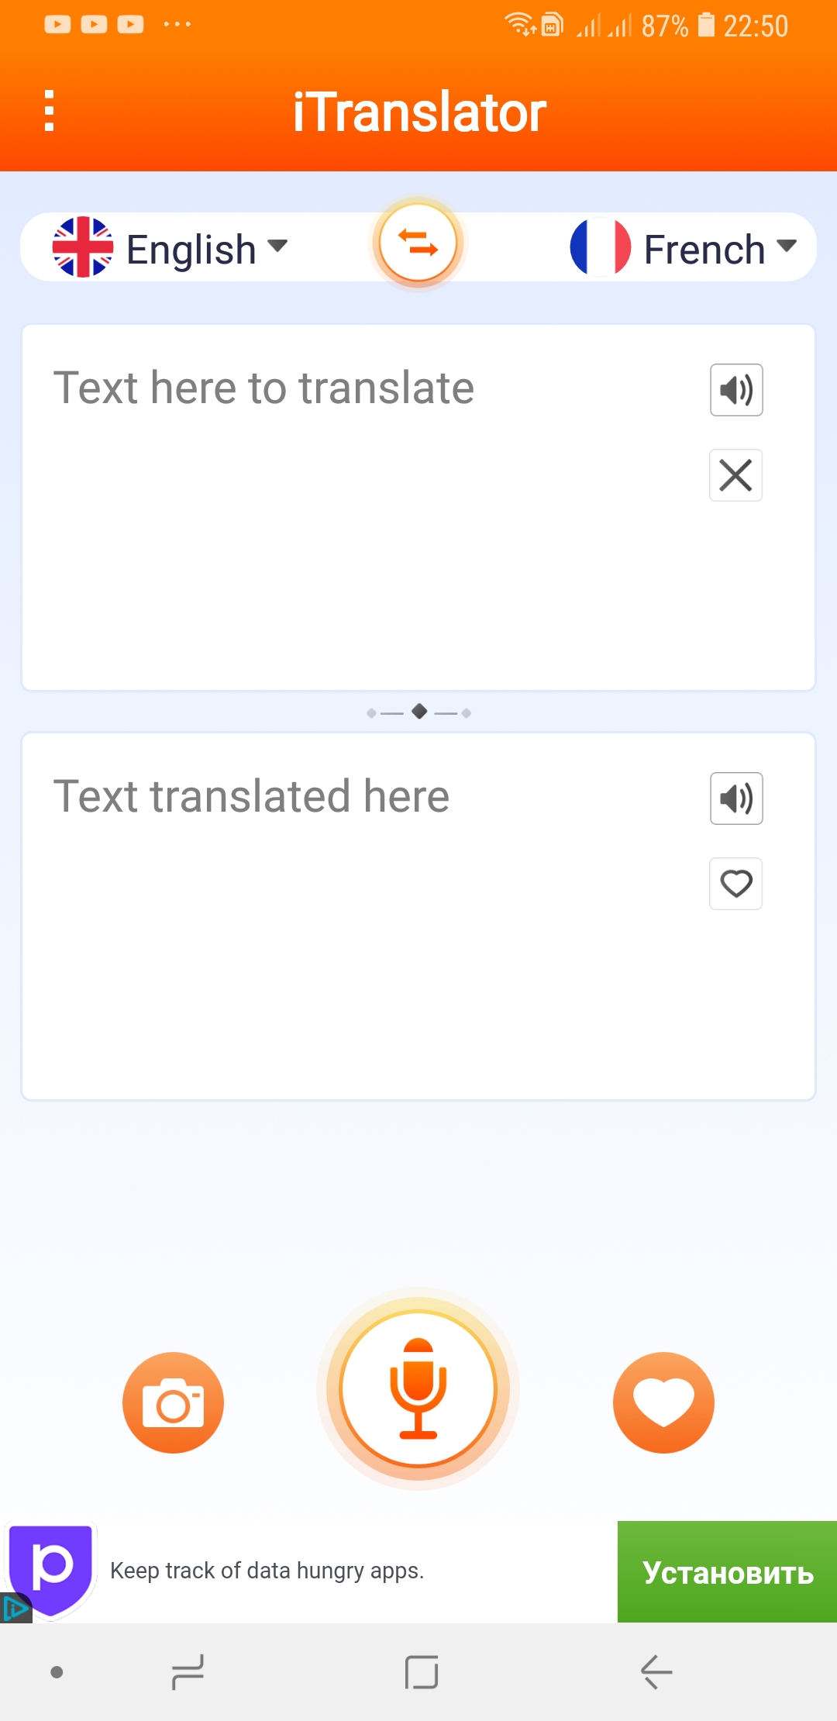Screen dimensions: 837x1721
Task: Start voice input with microphone button
Action: (x=418, y=1388)
